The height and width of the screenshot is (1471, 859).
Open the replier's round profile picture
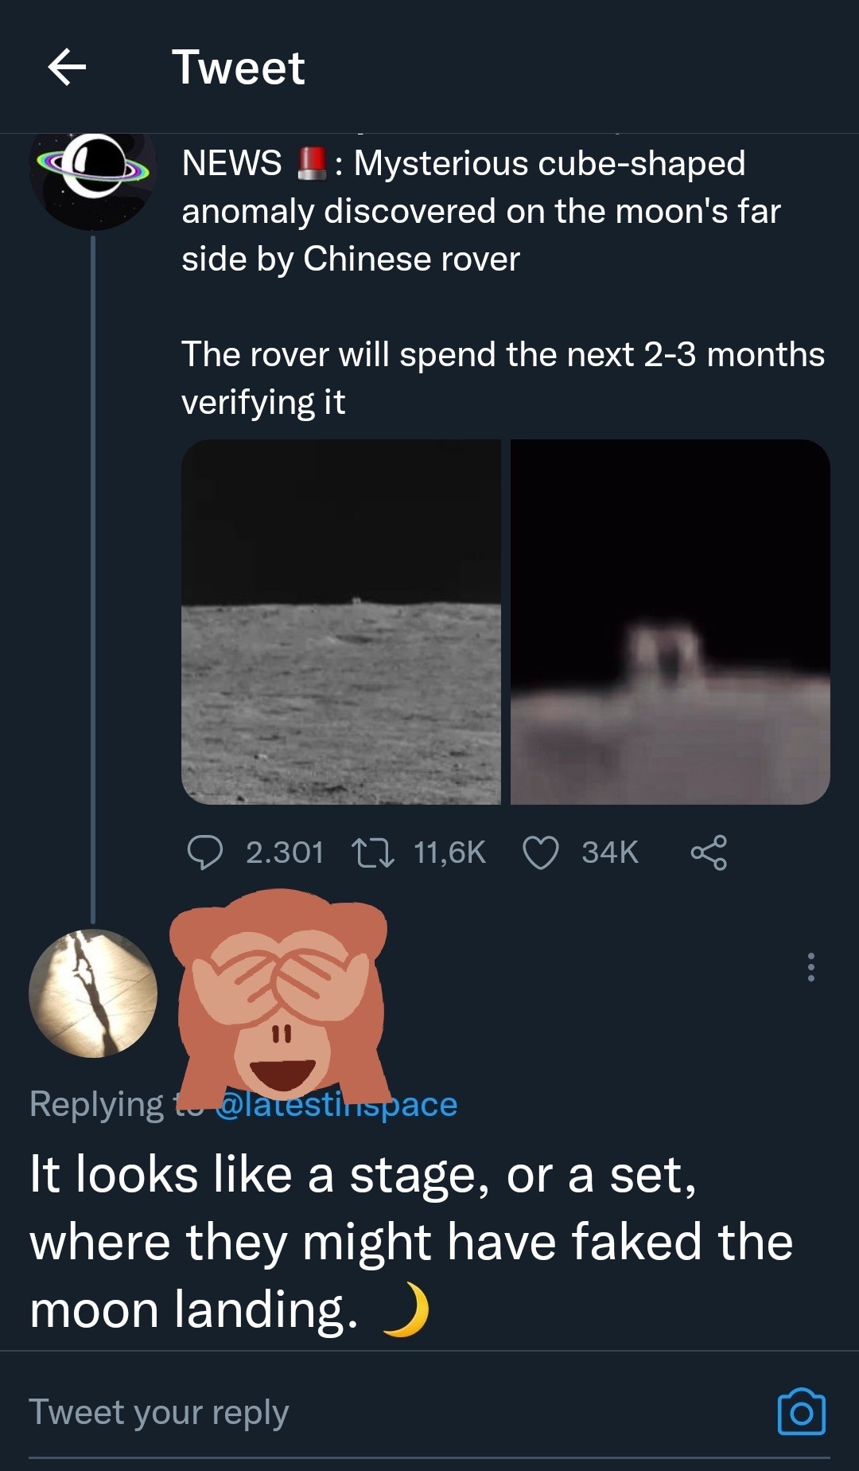pyautogui.click(x=93, y=993)
